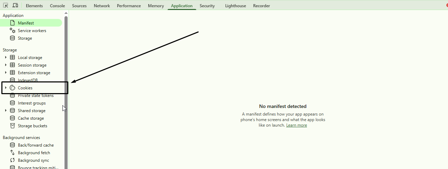The width and height of the screenshot is (448, 169).
Task: Expand the Shared storage tree
Action: click(6, 111)
